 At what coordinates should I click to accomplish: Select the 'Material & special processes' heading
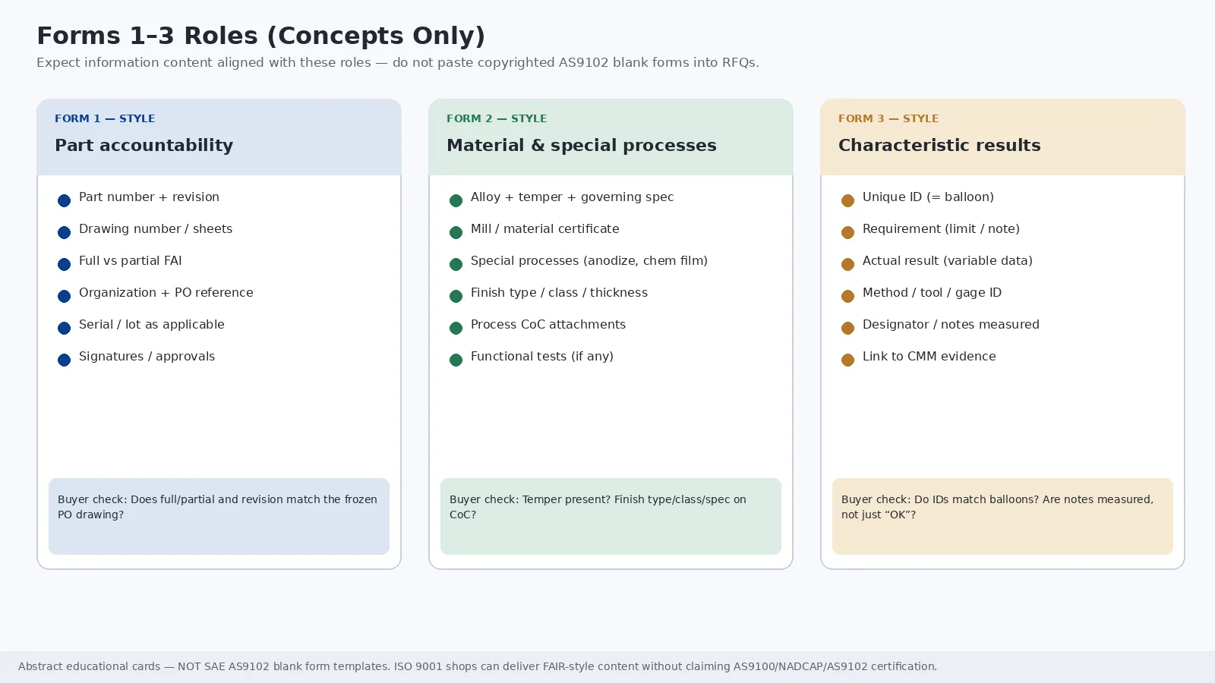point(581,145)
